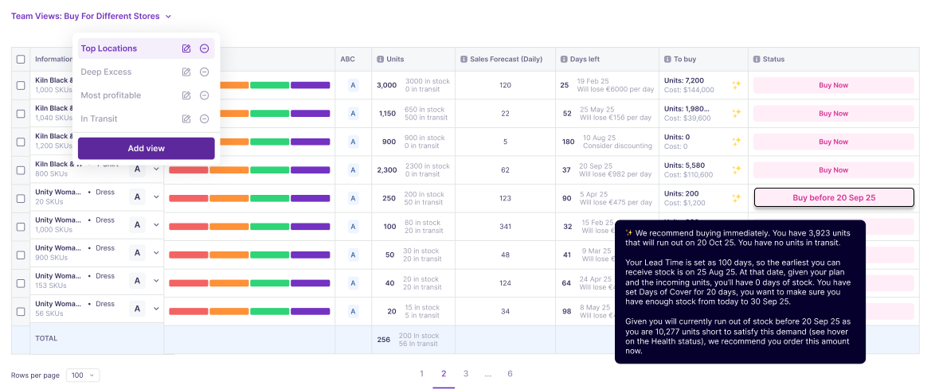The height and width of the screenshot is (389, 935).
Task: Click the ABC column header
Action: (x=347, y=59)
